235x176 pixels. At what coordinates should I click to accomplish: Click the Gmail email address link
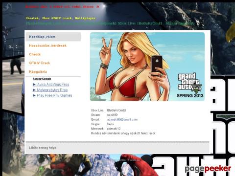click(x=122, y=119)
